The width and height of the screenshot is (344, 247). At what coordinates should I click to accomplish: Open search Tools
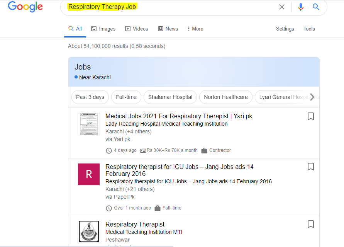pyautogui.click(x=309, y=29)
